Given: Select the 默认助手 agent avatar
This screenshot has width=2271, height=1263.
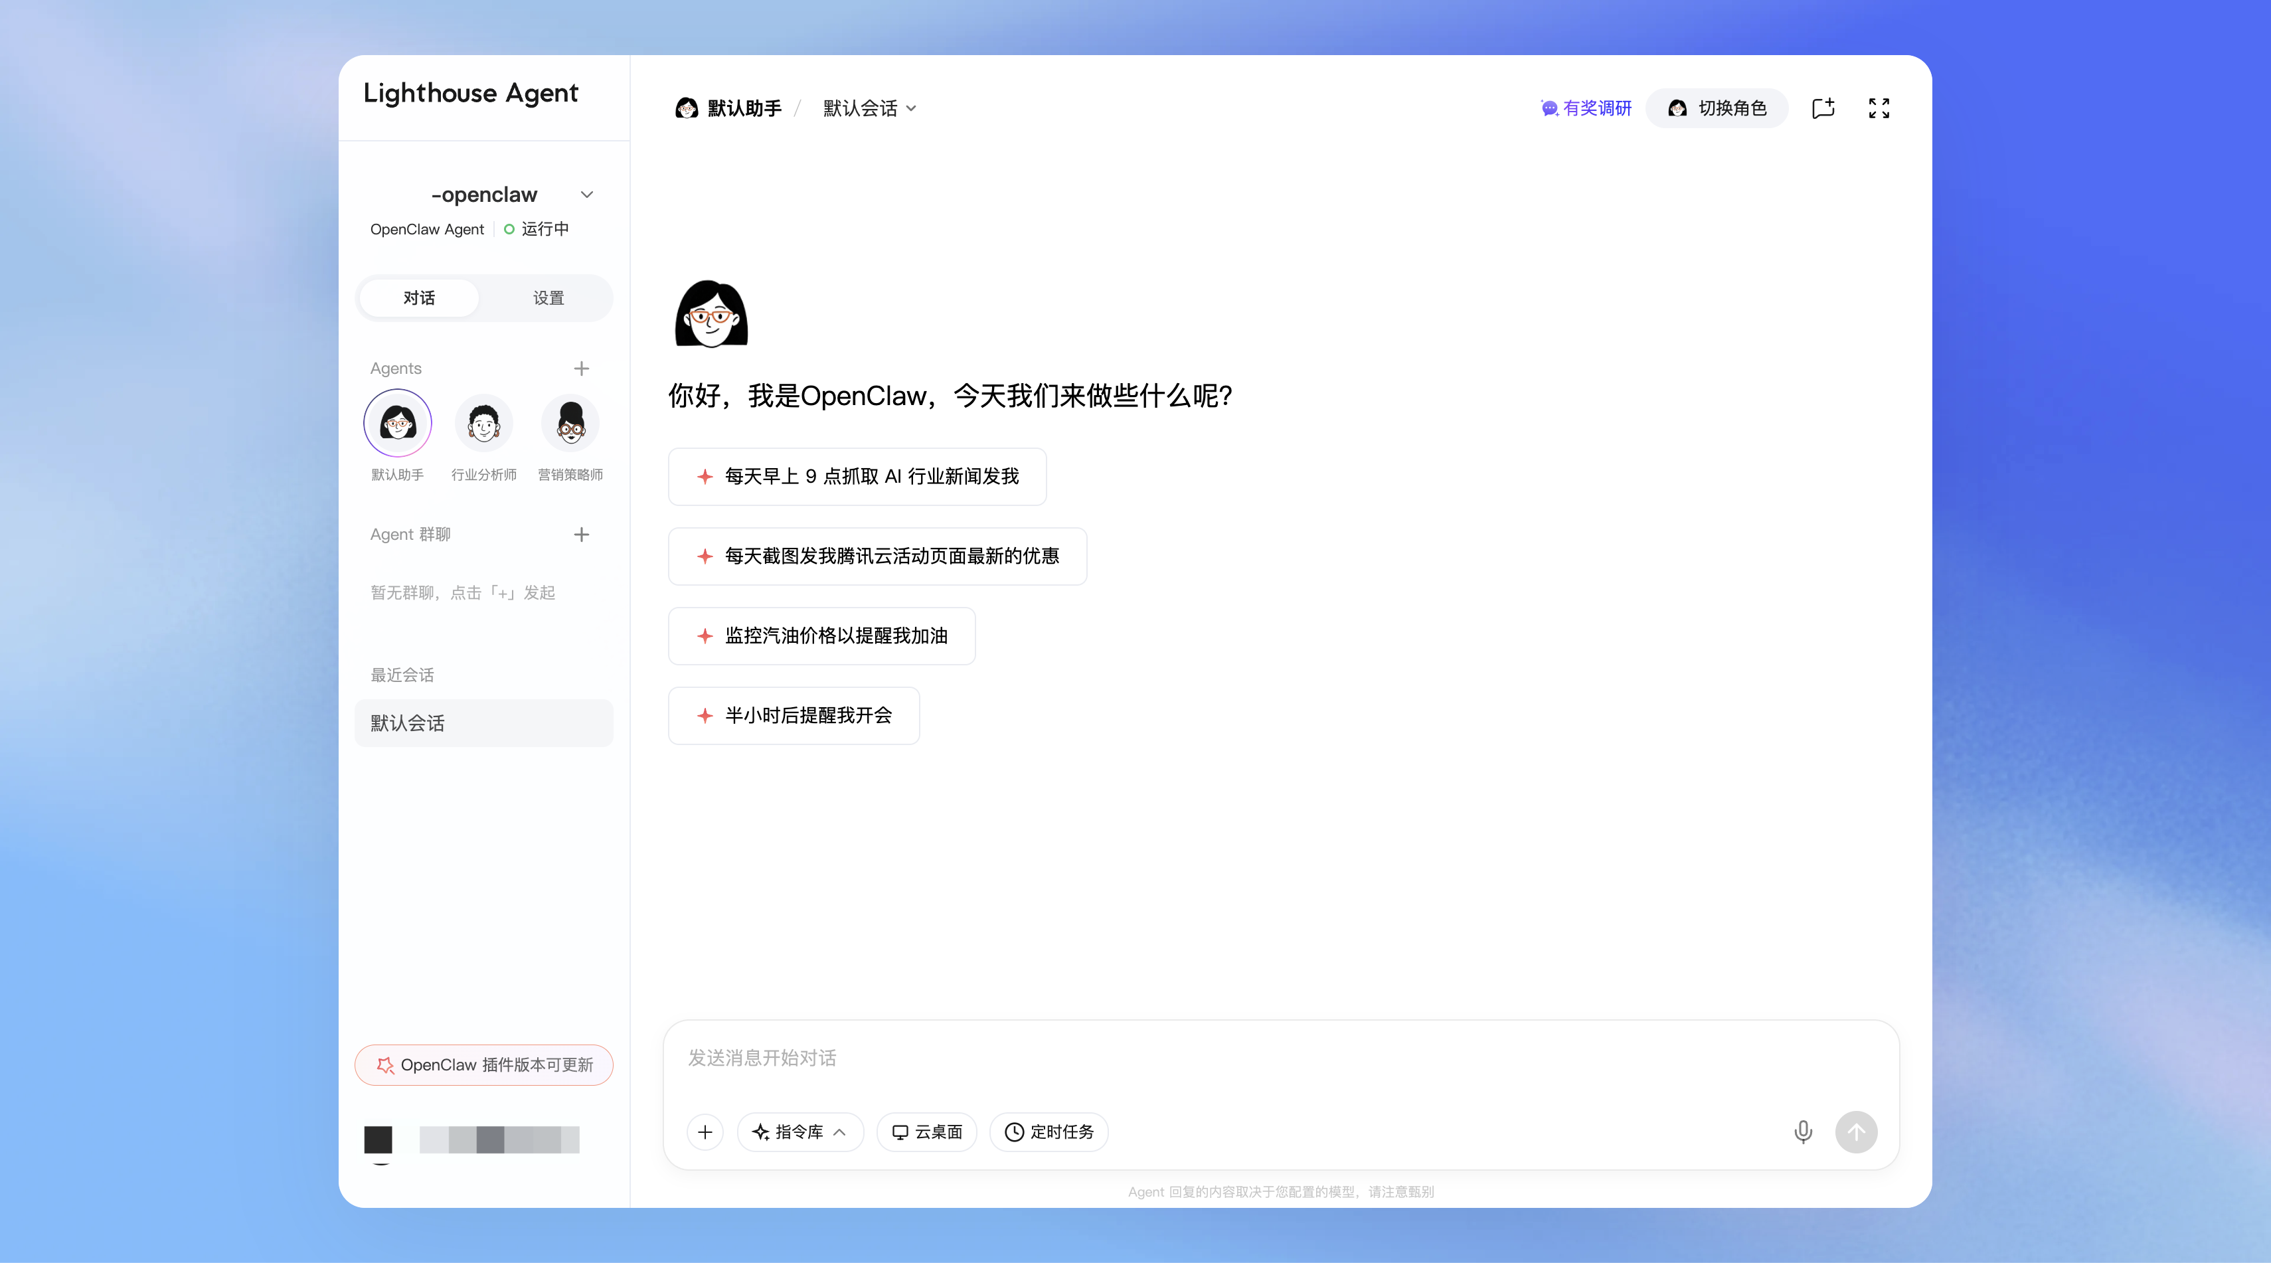Looking at the screenshot, I should pyautogui.click(x=398, y=423).
